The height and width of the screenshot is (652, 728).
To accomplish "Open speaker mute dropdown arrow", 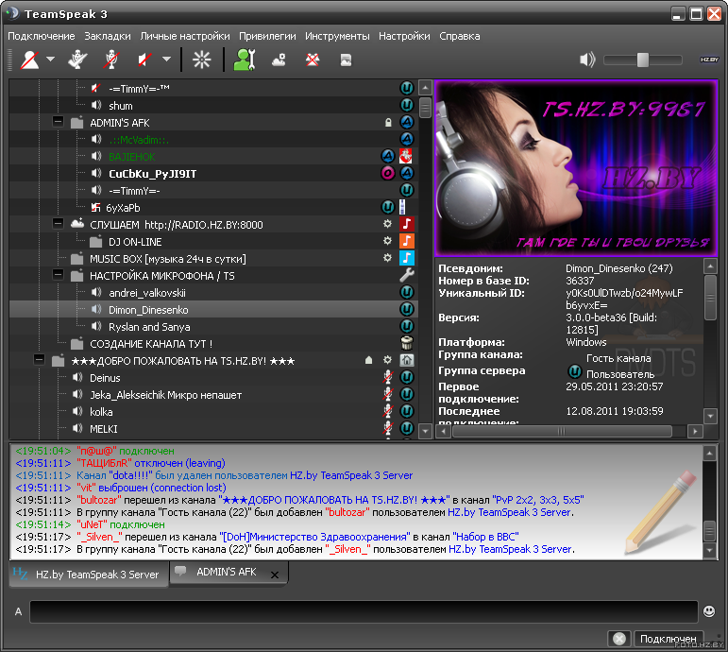I will (x=167, y=59).
